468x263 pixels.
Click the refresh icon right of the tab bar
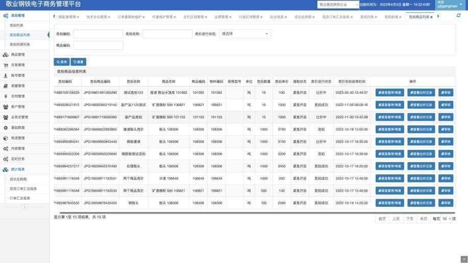458,15
